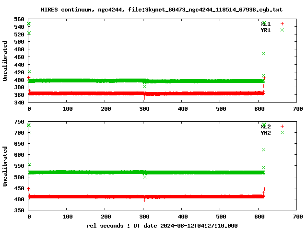Click the YR2 legend label
Image resolution: width=307 pixels, height=230 pixels.
(266, 133)
